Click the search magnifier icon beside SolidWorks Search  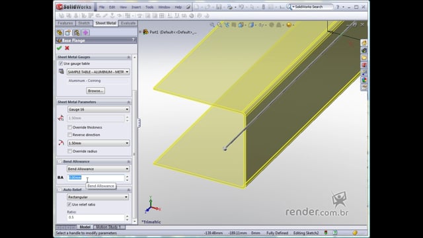coord(289,7)
